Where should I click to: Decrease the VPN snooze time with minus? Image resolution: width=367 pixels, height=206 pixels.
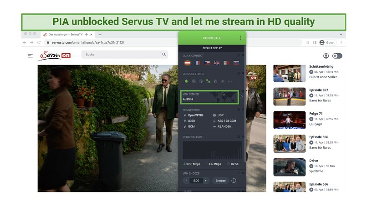(x=187, y=181)
